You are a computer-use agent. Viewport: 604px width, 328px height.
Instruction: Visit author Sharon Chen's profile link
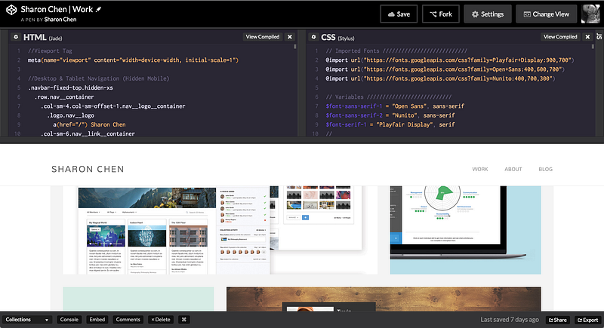click(60, 20)
